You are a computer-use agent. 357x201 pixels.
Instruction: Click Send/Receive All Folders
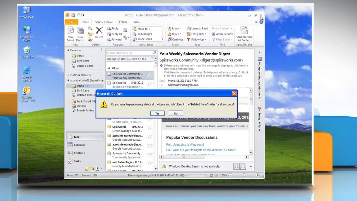click(x=244, y=34)
